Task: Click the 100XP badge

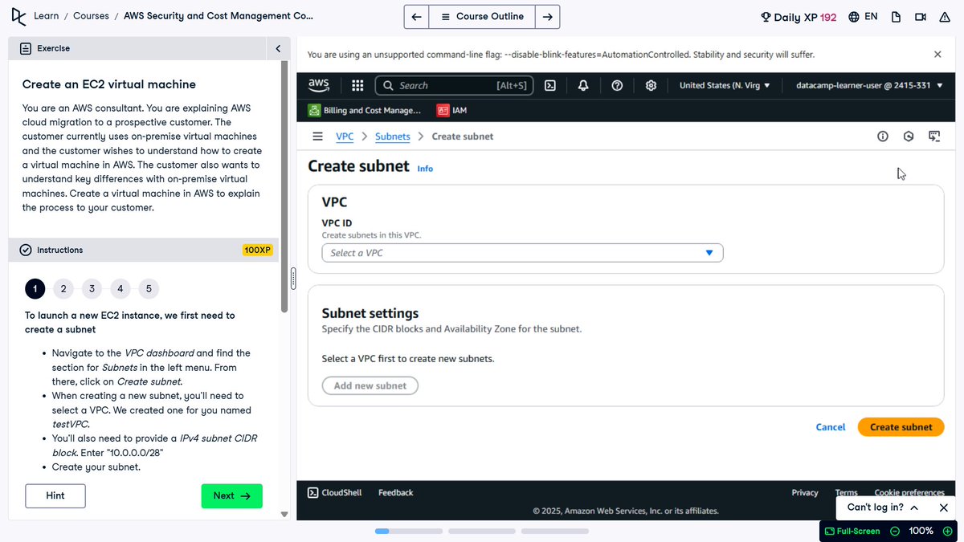Action: 258,251
